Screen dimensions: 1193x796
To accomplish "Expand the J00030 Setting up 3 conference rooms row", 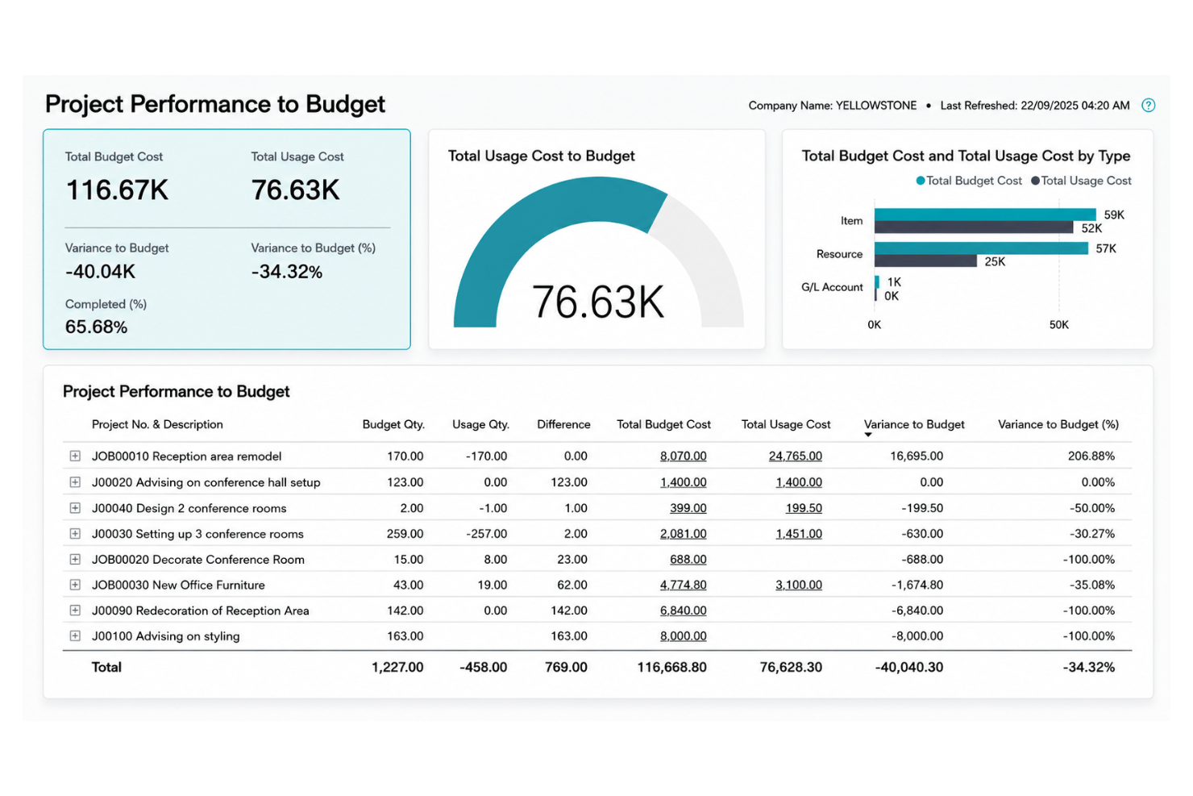I will point(75,534).
